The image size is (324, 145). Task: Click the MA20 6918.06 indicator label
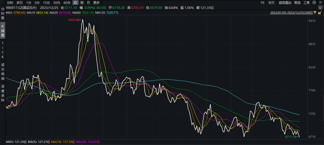click(x=60, y=13)
